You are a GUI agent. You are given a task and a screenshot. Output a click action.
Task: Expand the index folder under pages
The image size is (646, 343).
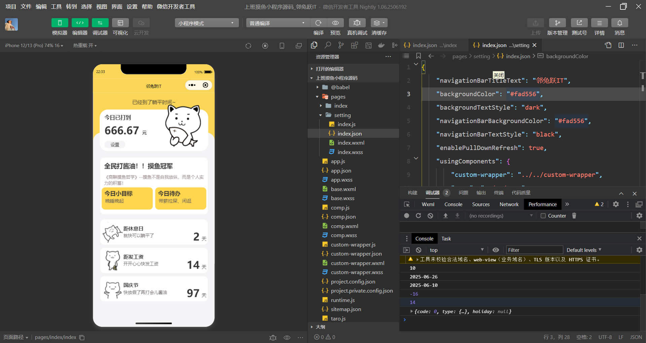(340, 106)
